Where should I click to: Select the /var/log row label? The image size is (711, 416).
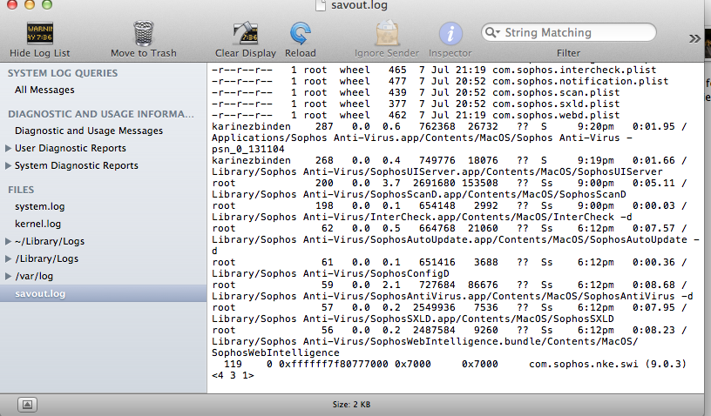34,276
